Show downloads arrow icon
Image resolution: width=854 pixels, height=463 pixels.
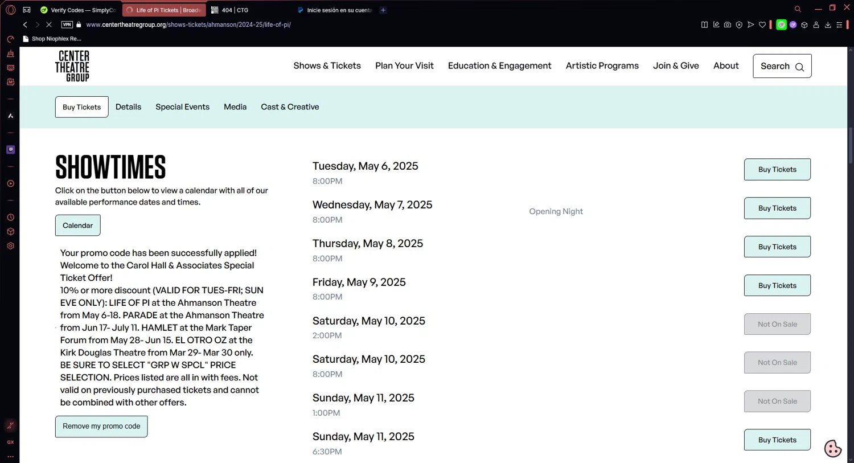pos(828,24)
